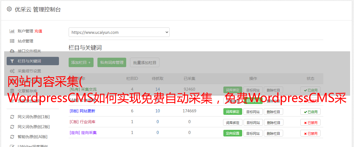Open 账户管理 in the sidebar
This screenshot has height=147, width=354.
25,31
